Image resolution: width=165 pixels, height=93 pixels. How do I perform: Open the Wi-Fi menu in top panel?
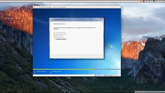[x=146, y=1]
